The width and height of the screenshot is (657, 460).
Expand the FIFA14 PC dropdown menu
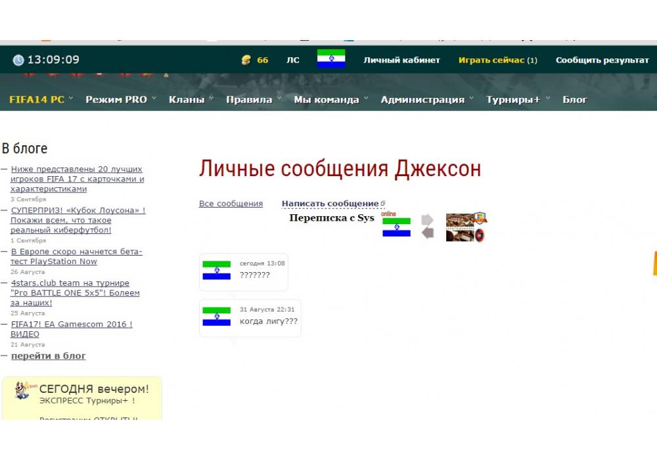point(41,100)
